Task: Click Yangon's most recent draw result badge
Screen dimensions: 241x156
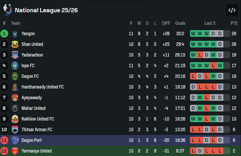Action: pos(220,34)
